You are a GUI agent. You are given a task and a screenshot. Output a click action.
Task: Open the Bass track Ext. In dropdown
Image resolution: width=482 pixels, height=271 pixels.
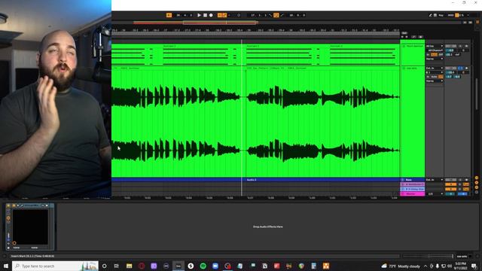tap(435, 180)
